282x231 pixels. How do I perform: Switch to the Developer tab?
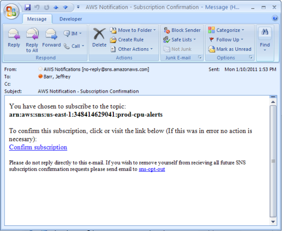coord(71,19)
